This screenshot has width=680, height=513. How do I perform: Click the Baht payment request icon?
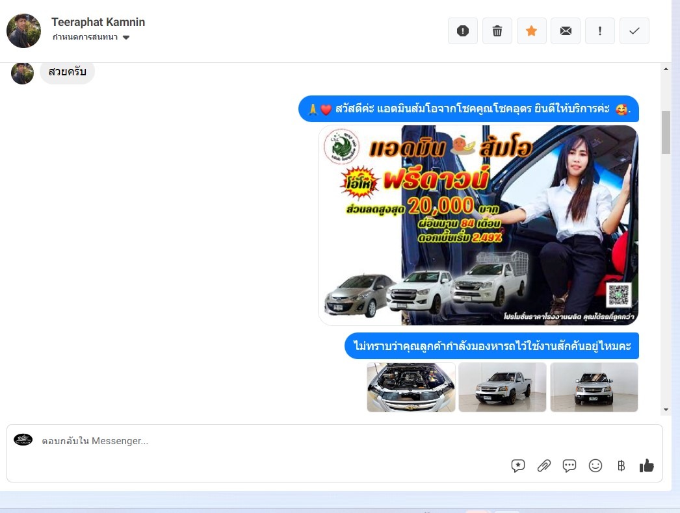coord(621,466)
